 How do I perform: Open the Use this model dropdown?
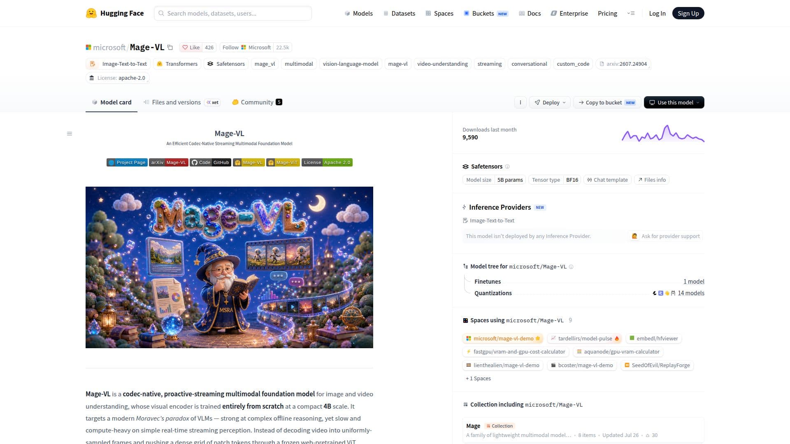click(674, 102)
